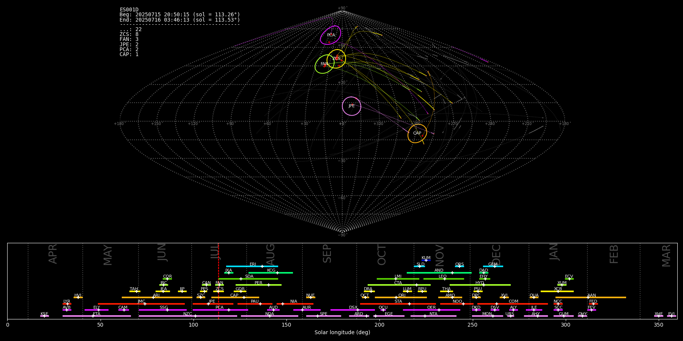
Task: Click the 'CAP: 1' legend entry
Action: (x=129, y=55)
